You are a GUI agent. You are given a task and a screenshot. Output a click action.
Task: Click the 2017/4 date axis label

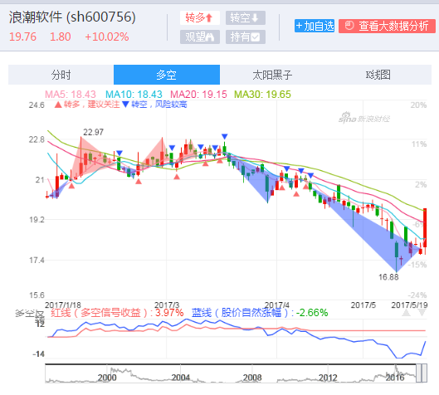tap(277, 305)
